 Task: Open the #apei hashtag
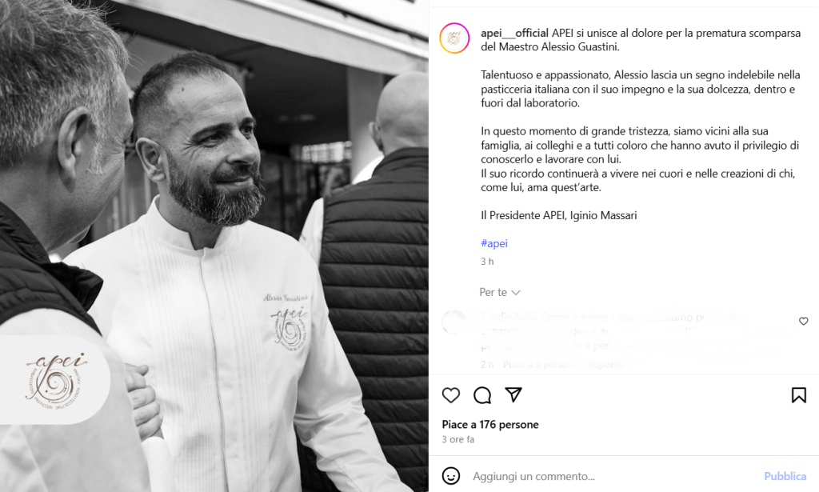point(494,243)
